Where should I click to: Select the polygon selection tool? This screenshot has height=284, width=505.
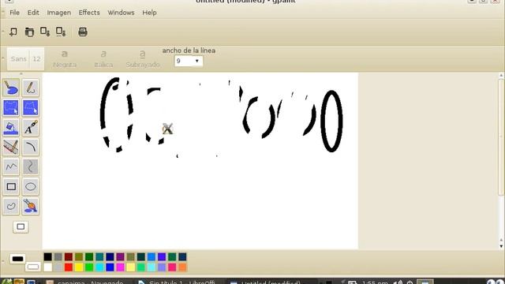pyautogui.click(x=31, y=107)
